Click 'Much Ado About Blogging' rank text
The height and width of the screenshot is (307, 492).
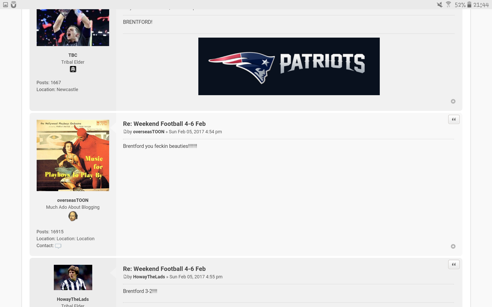[73, 207]
